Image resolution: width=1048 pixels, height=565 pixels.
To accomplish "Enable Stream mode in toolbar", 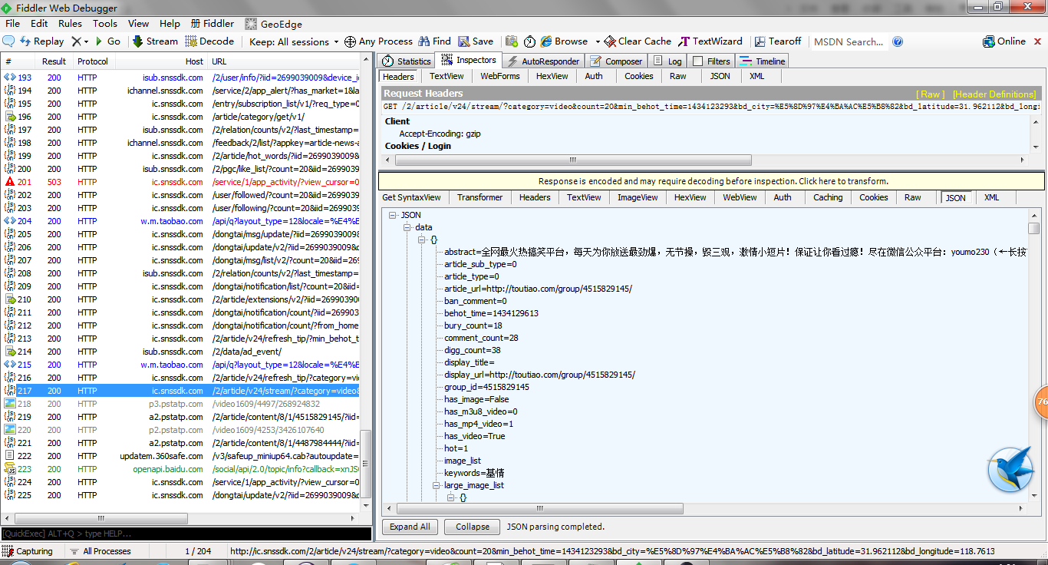I will tap(155, 41).
